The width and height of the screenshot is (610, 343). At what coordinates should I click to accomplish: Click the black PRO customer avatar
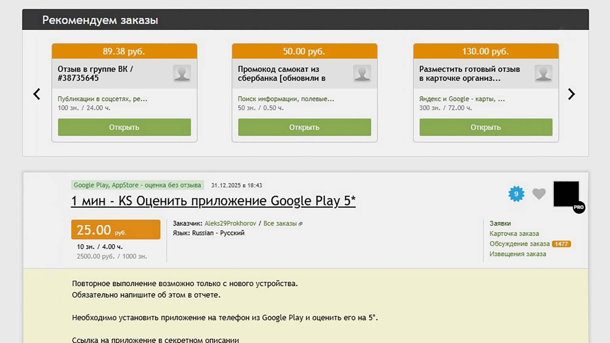click(x=566, y=194)
